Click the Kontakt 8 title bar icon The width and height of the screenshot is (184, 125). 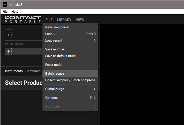click(x=5, y=5)
